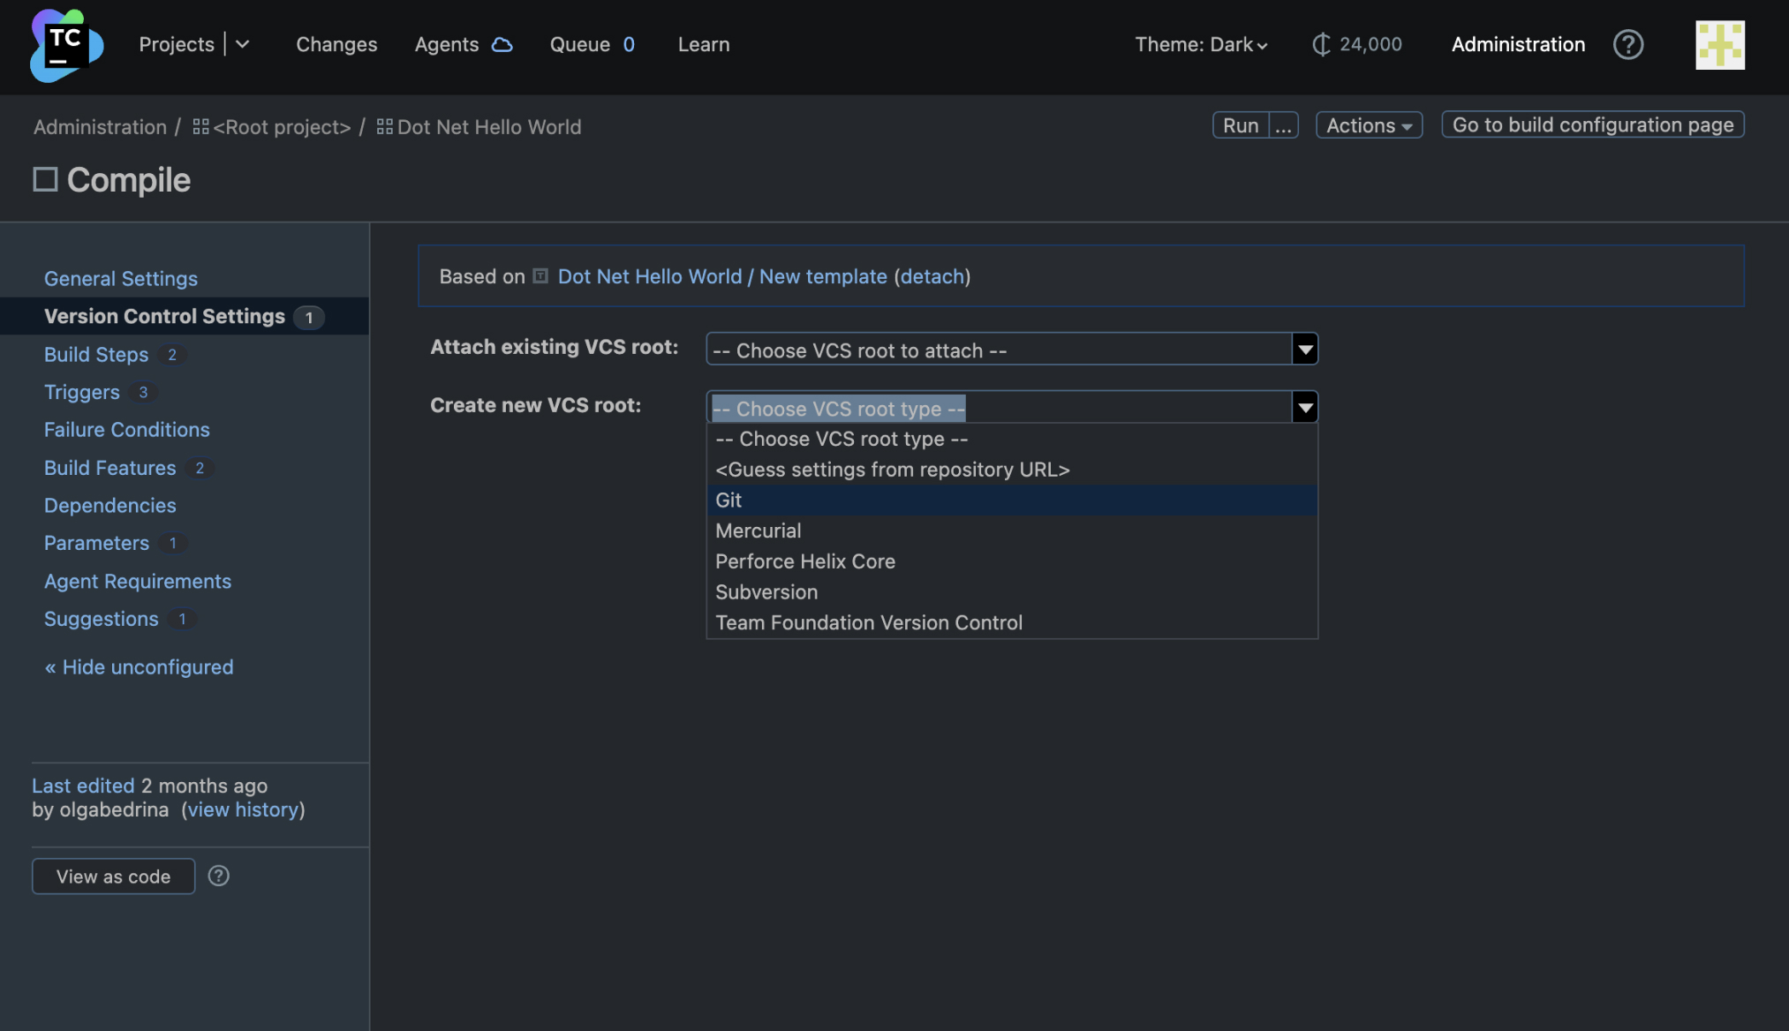
Task: Click the help question mark icon
Action: click(1628, 44)
